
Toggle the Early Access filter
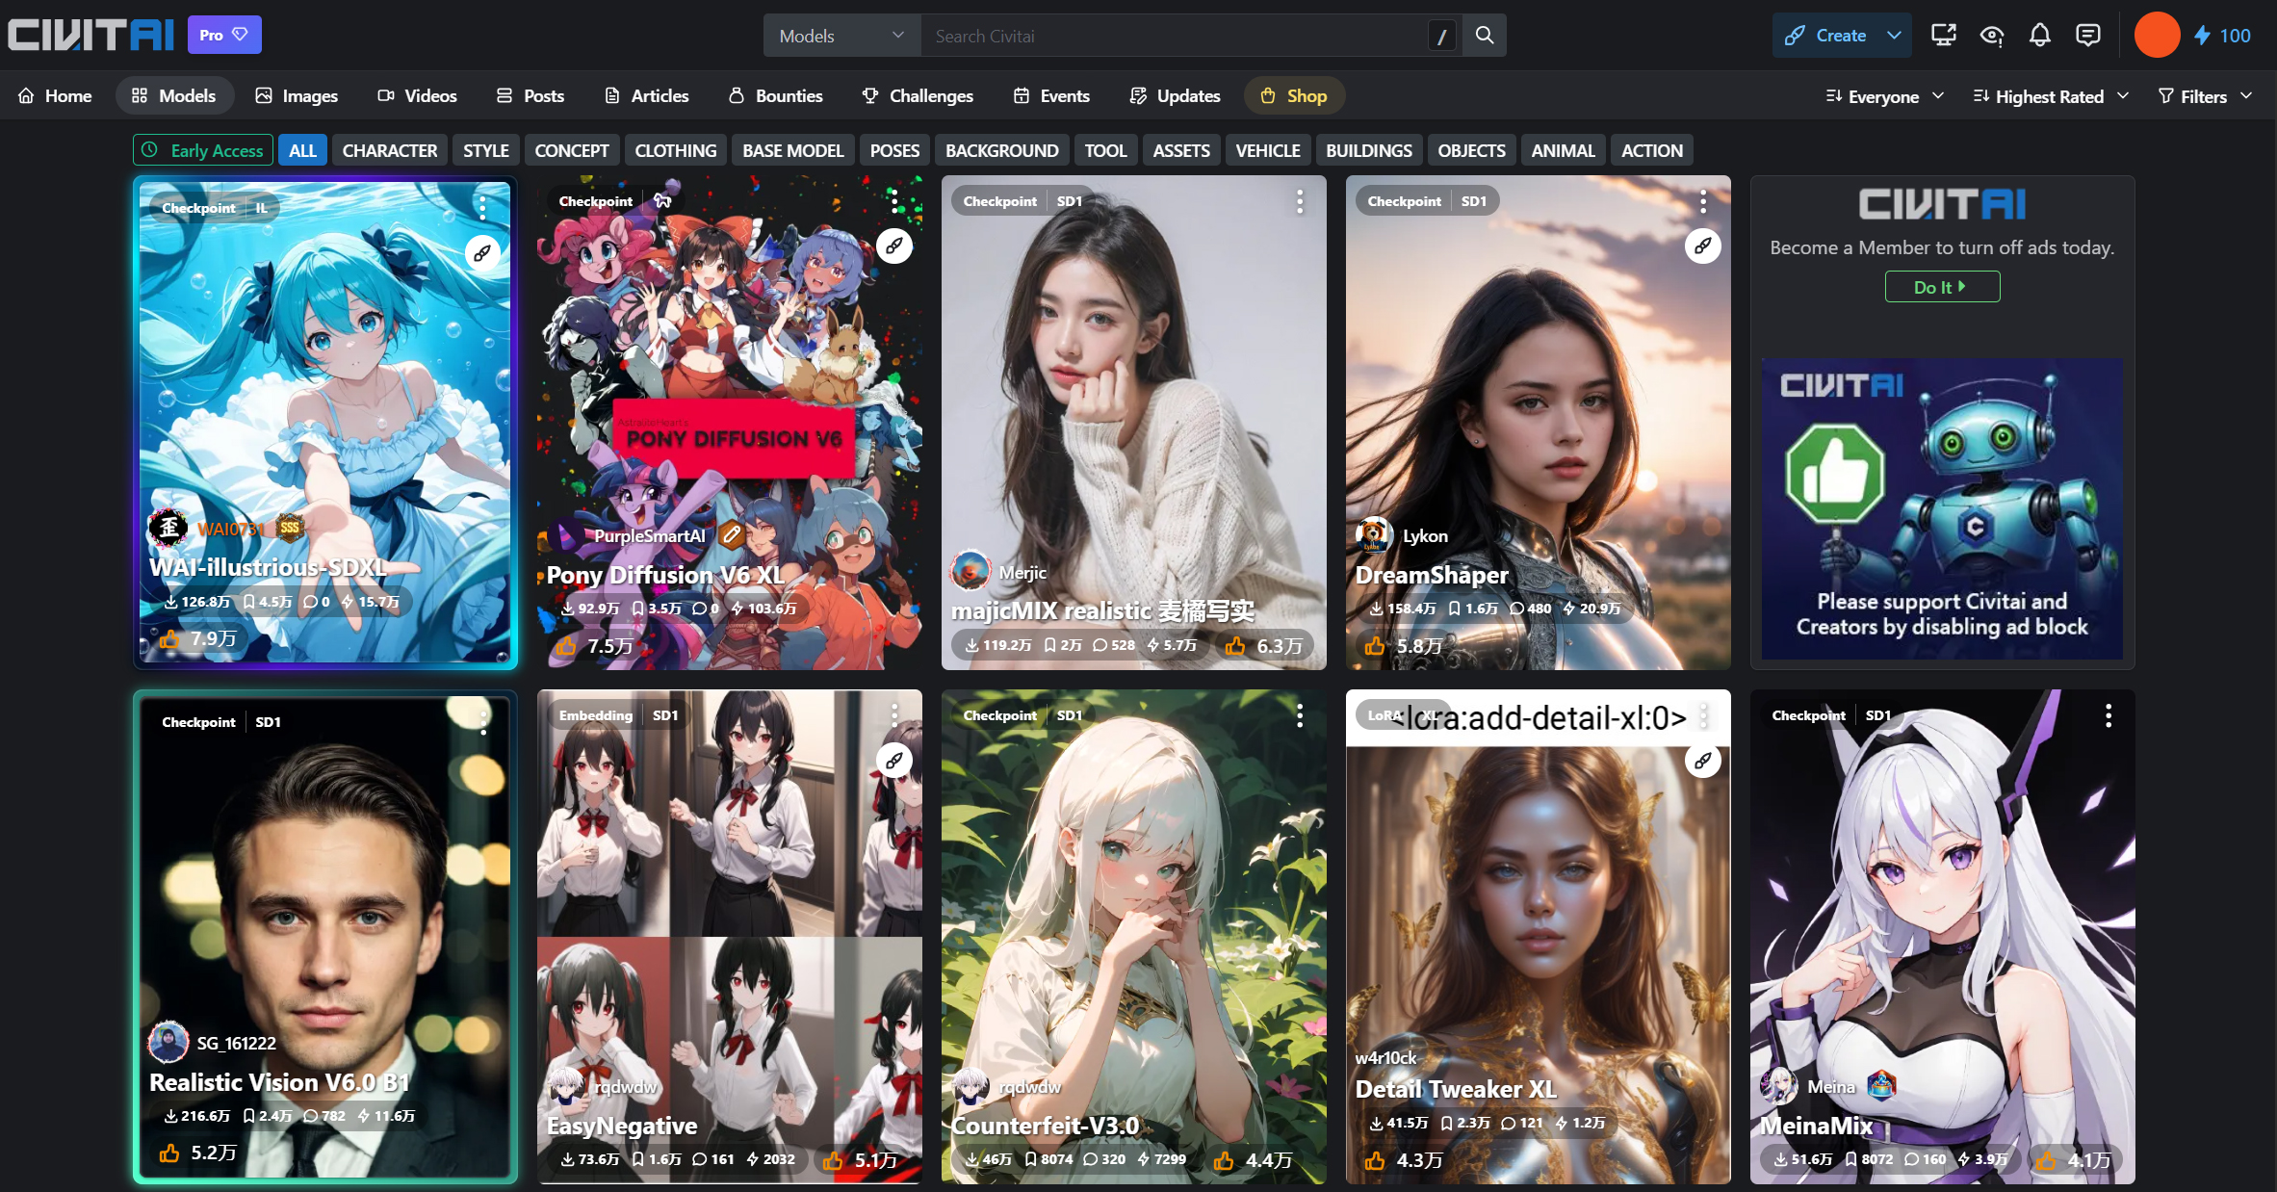(x=202, y=150)
